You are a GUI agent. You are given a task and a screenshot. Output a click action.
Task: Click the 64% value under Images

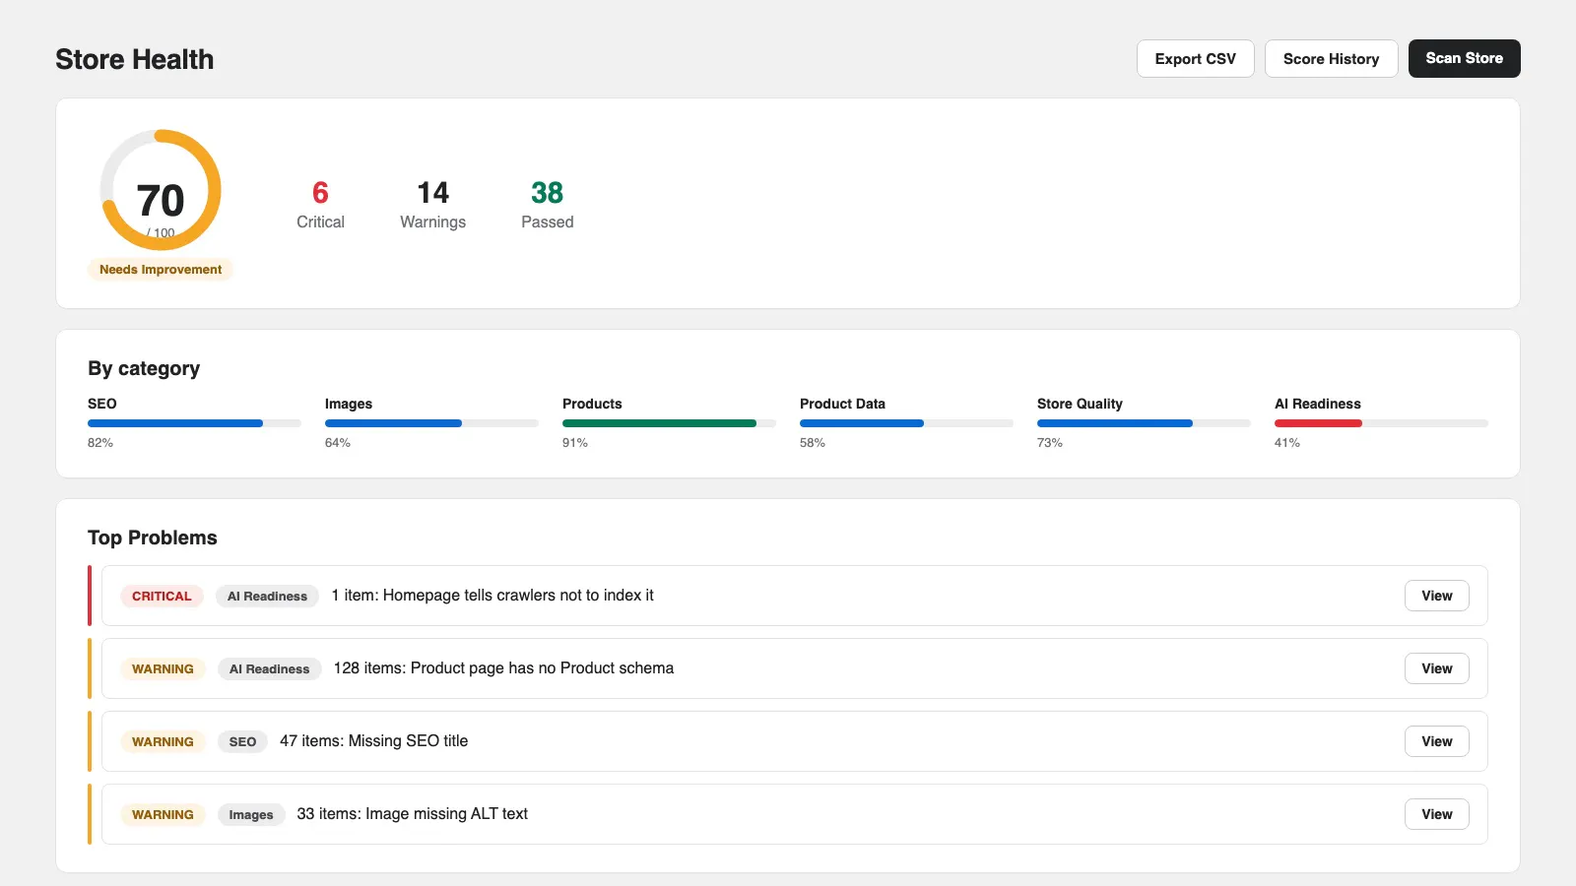(x=337, y=443)
